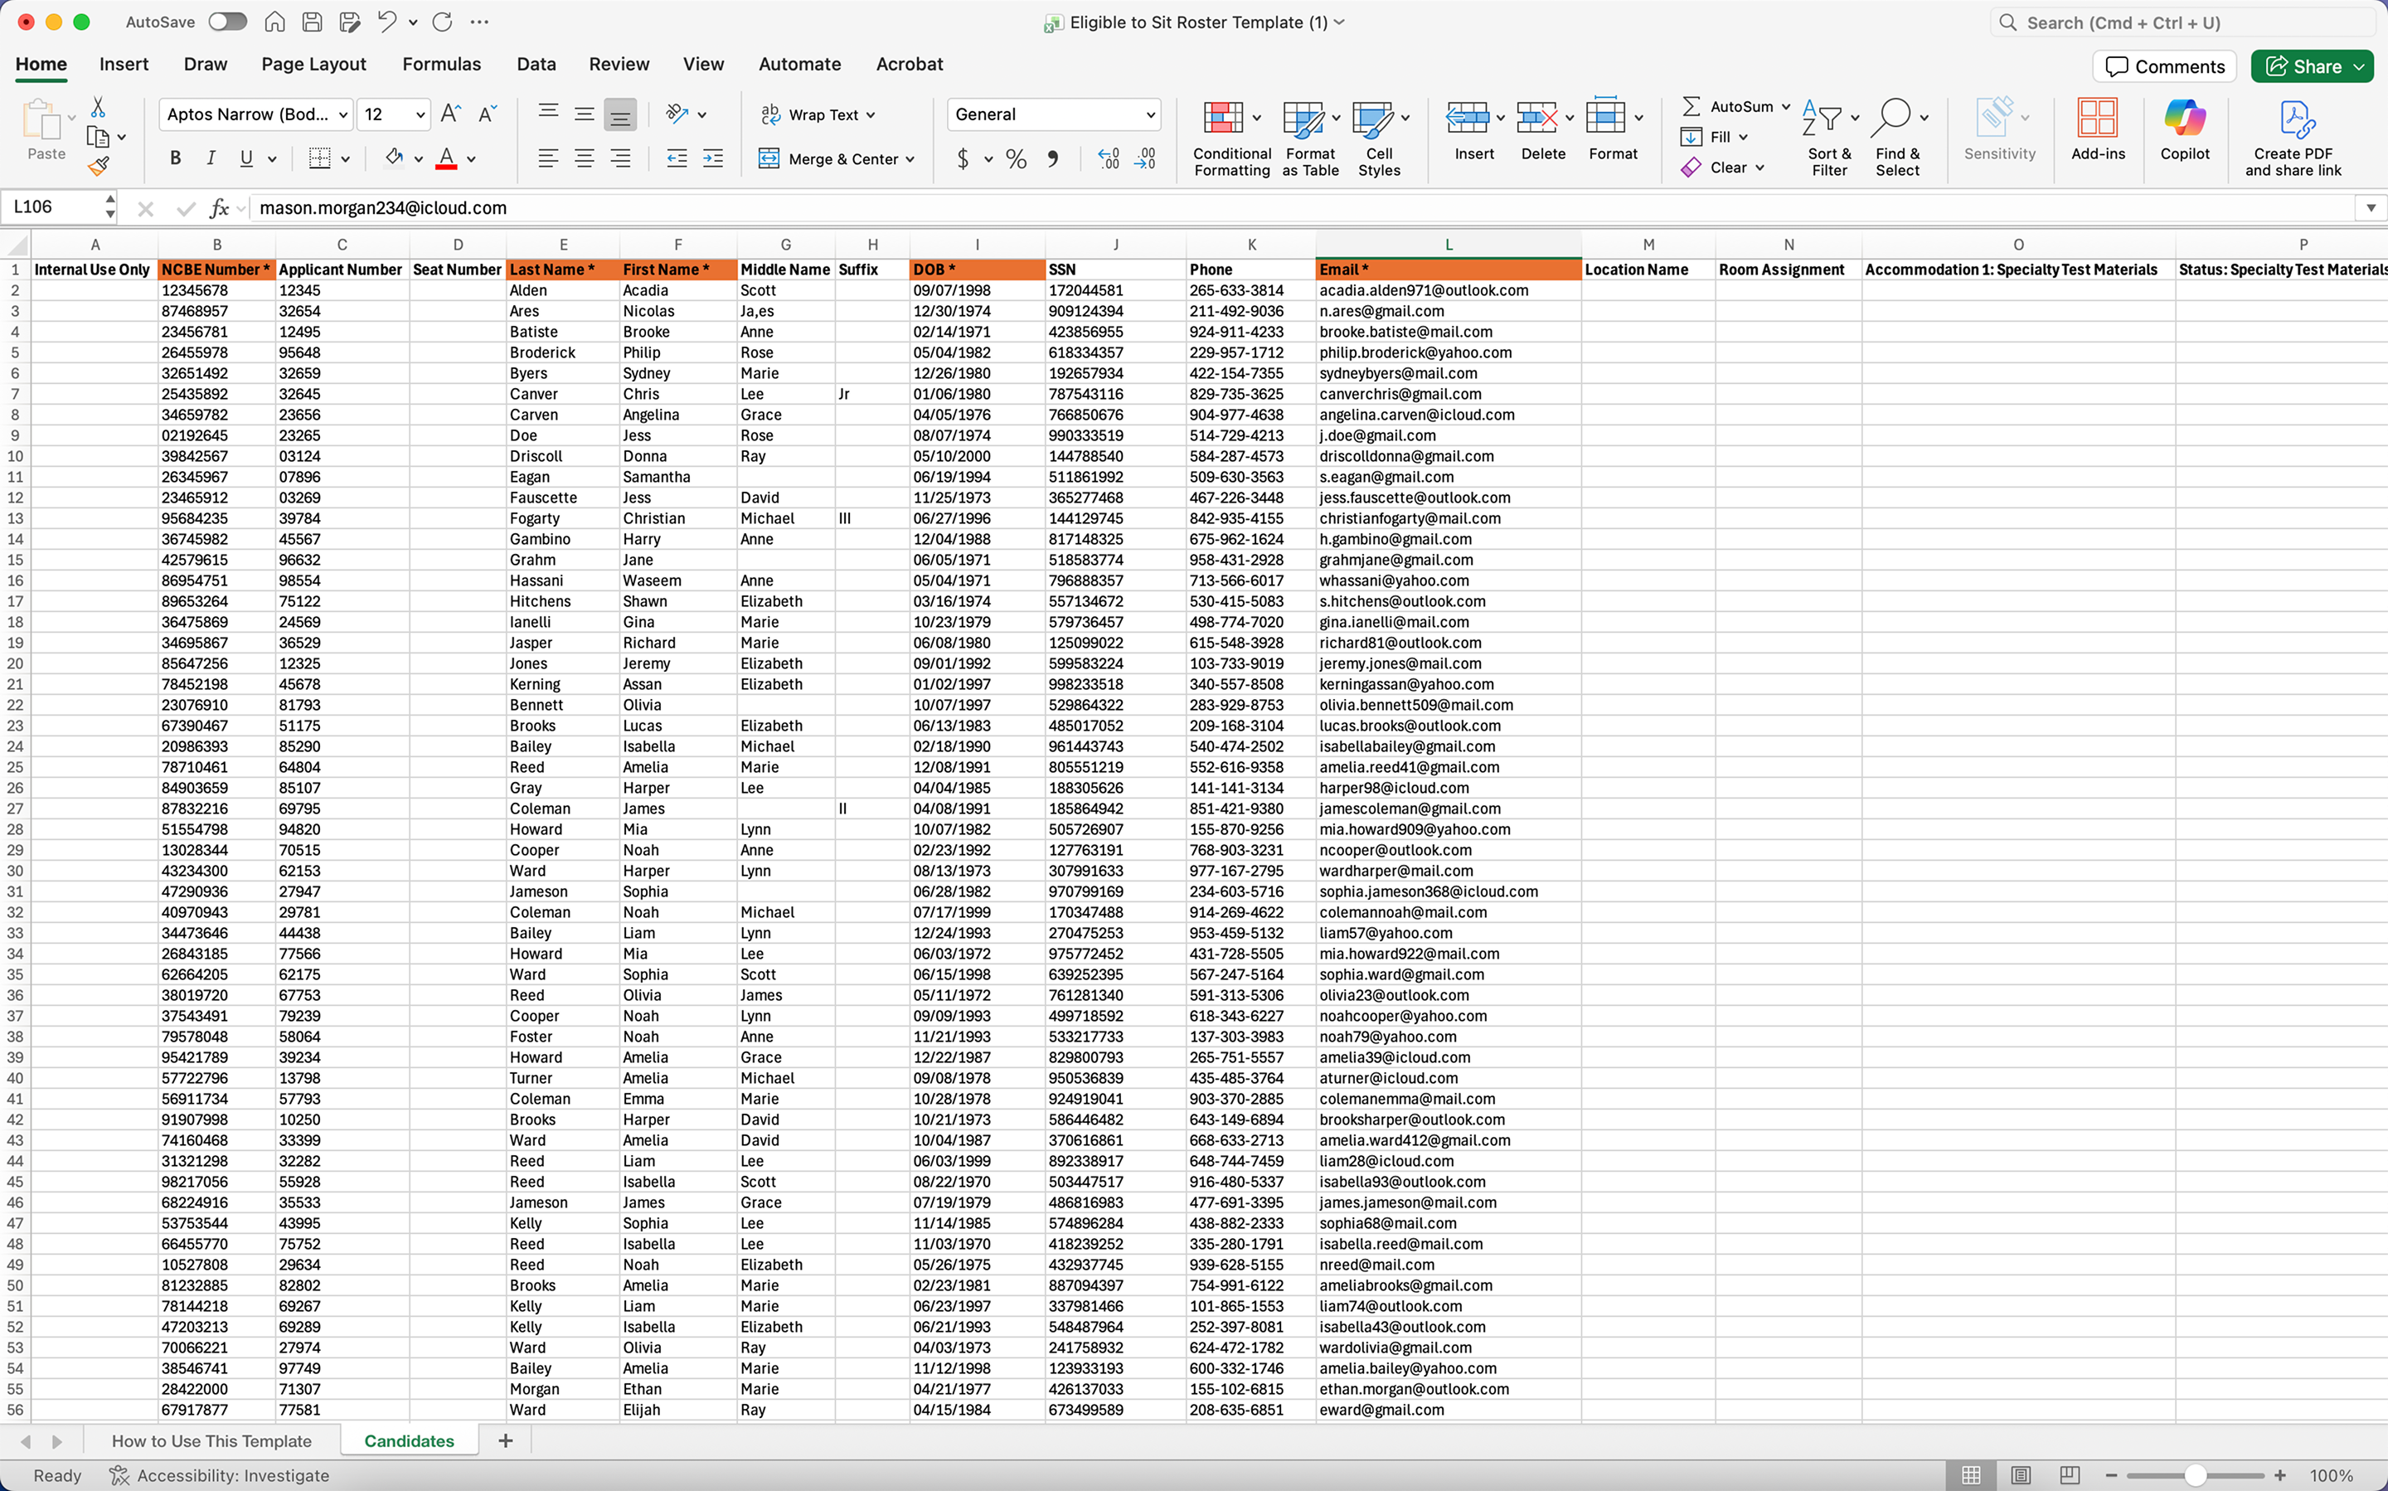Click Find & Select magnifier icon
Screen dimensions: 2388x1491
pyautogui.click(x=1891, y=118)
